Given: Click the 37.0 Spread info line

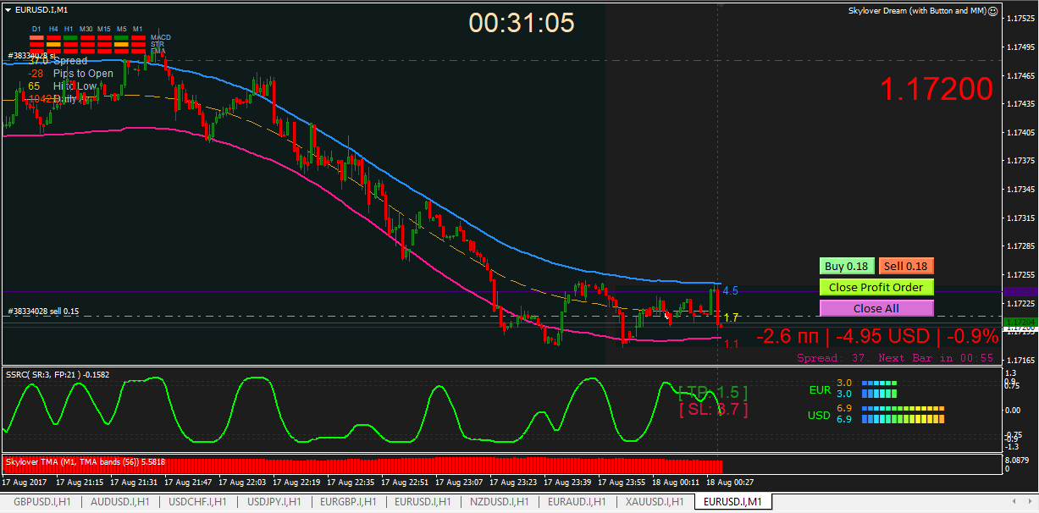Looking at the screenshot, I should click(58, 61).
